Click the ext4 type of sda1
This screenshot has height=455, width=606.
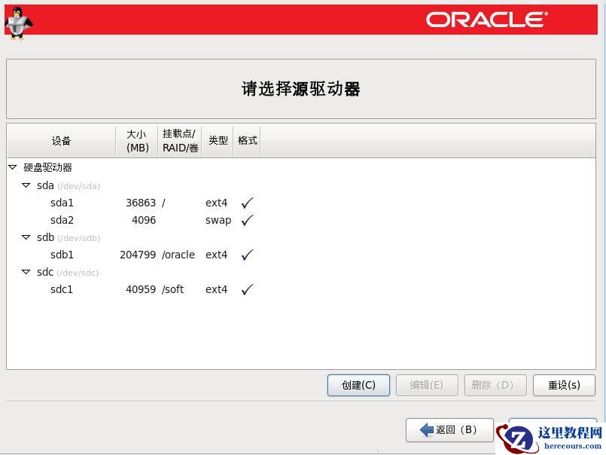[x=217, y=203]
